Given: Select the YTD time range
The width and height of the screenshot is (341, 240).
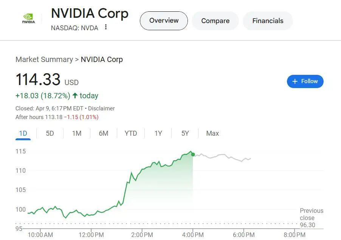Looking at the screenshot, I should tap(131, 133).
